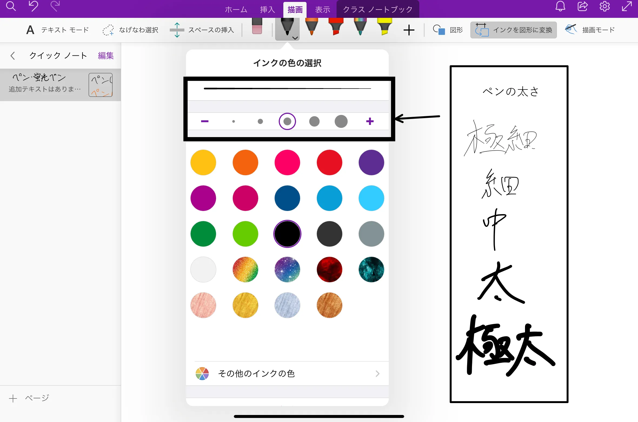
Task: Choose the rainbow galaxy pen
Action: click(360, 27)
